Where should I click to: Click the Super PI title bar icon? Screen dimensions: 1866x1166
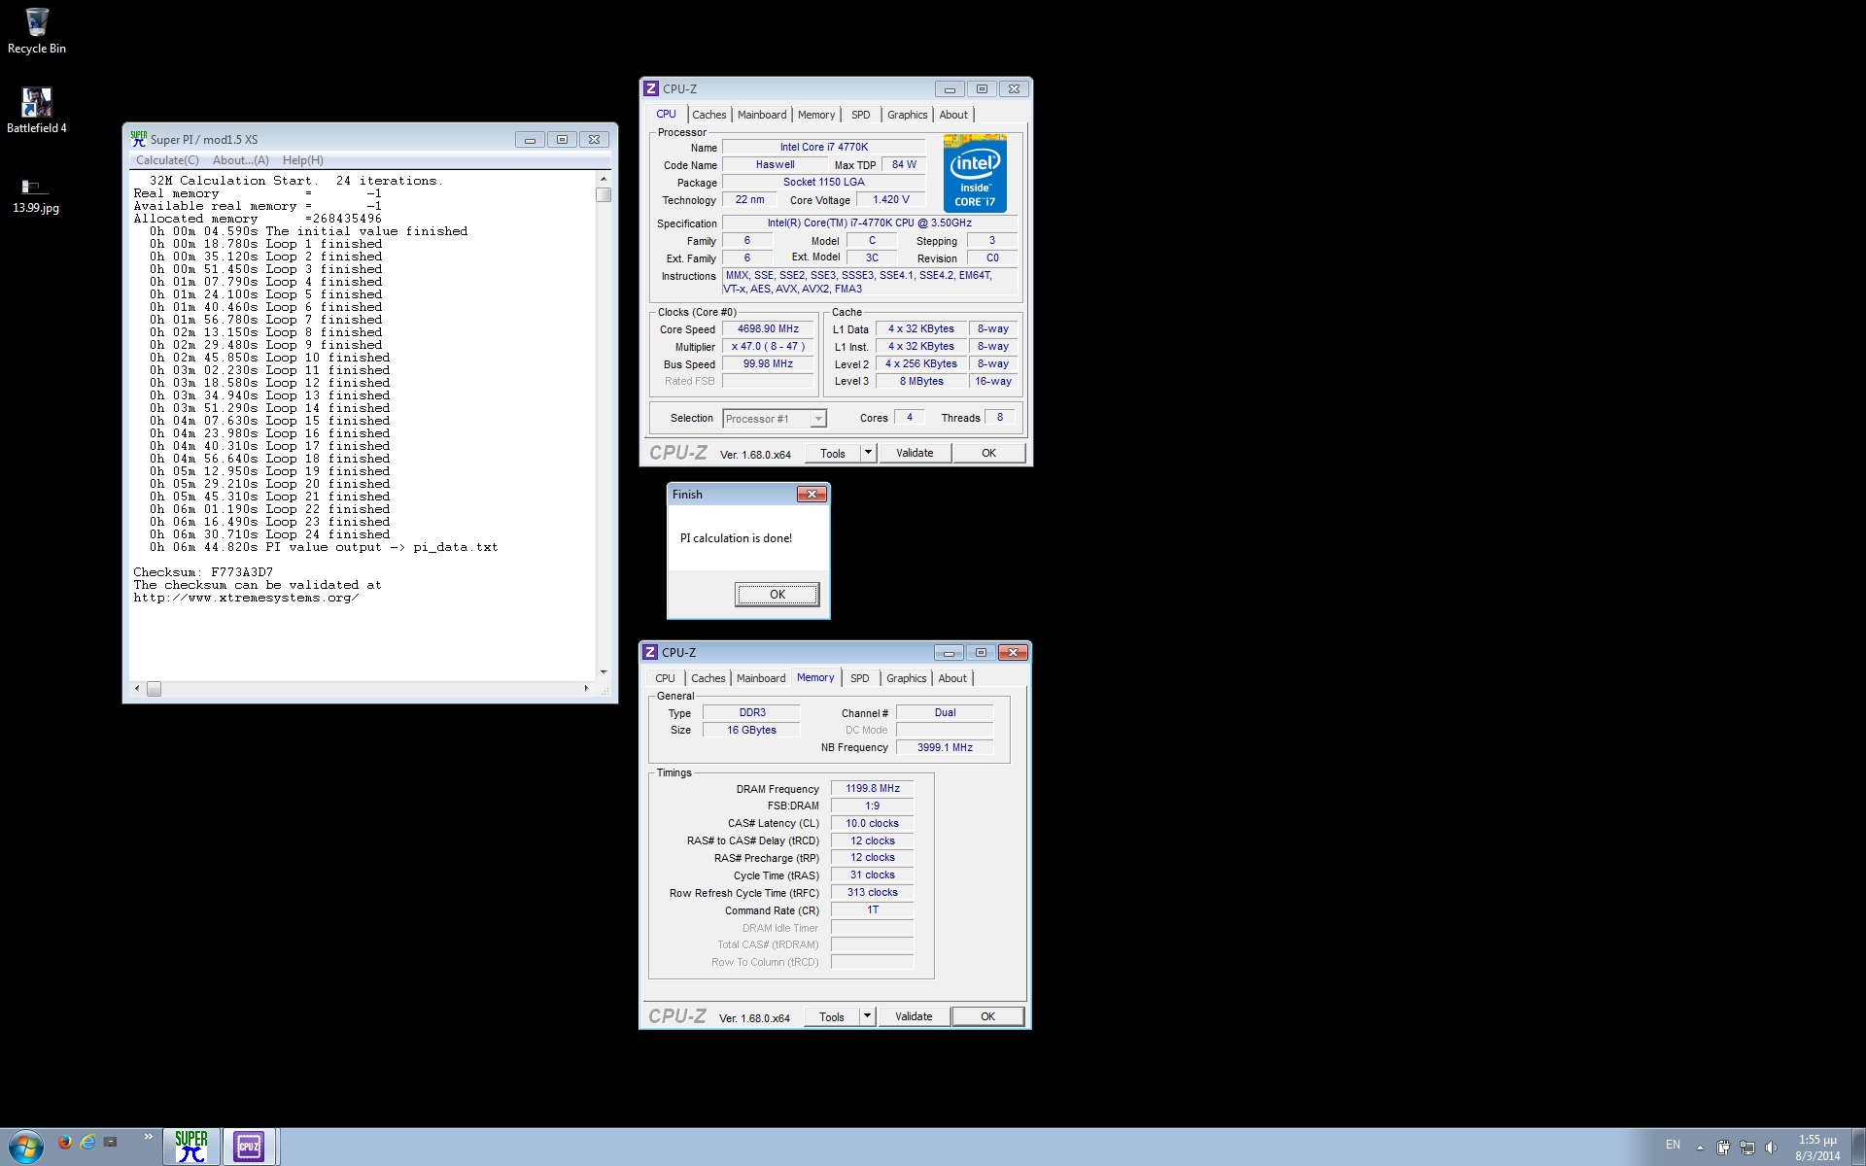pyautogui.click(x=139, y=139)
